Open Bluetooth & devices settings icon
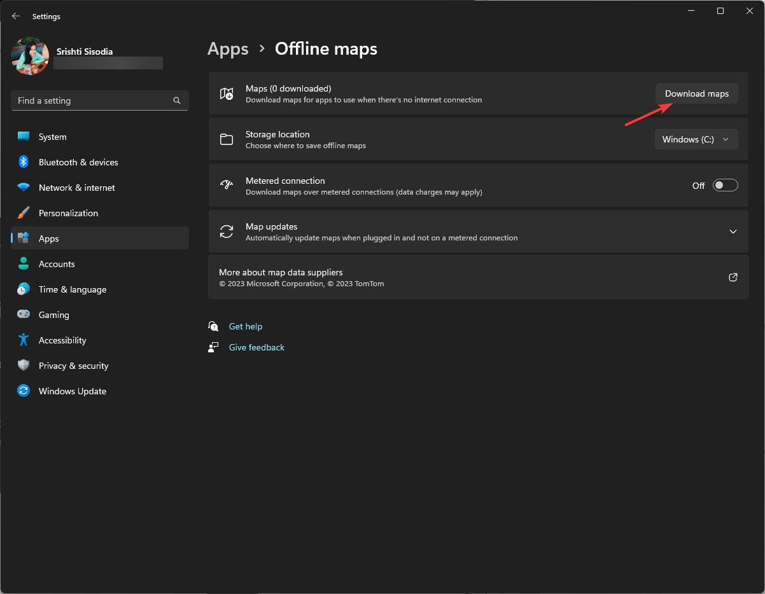Screen dimensions: 765x594 point(24,162)
